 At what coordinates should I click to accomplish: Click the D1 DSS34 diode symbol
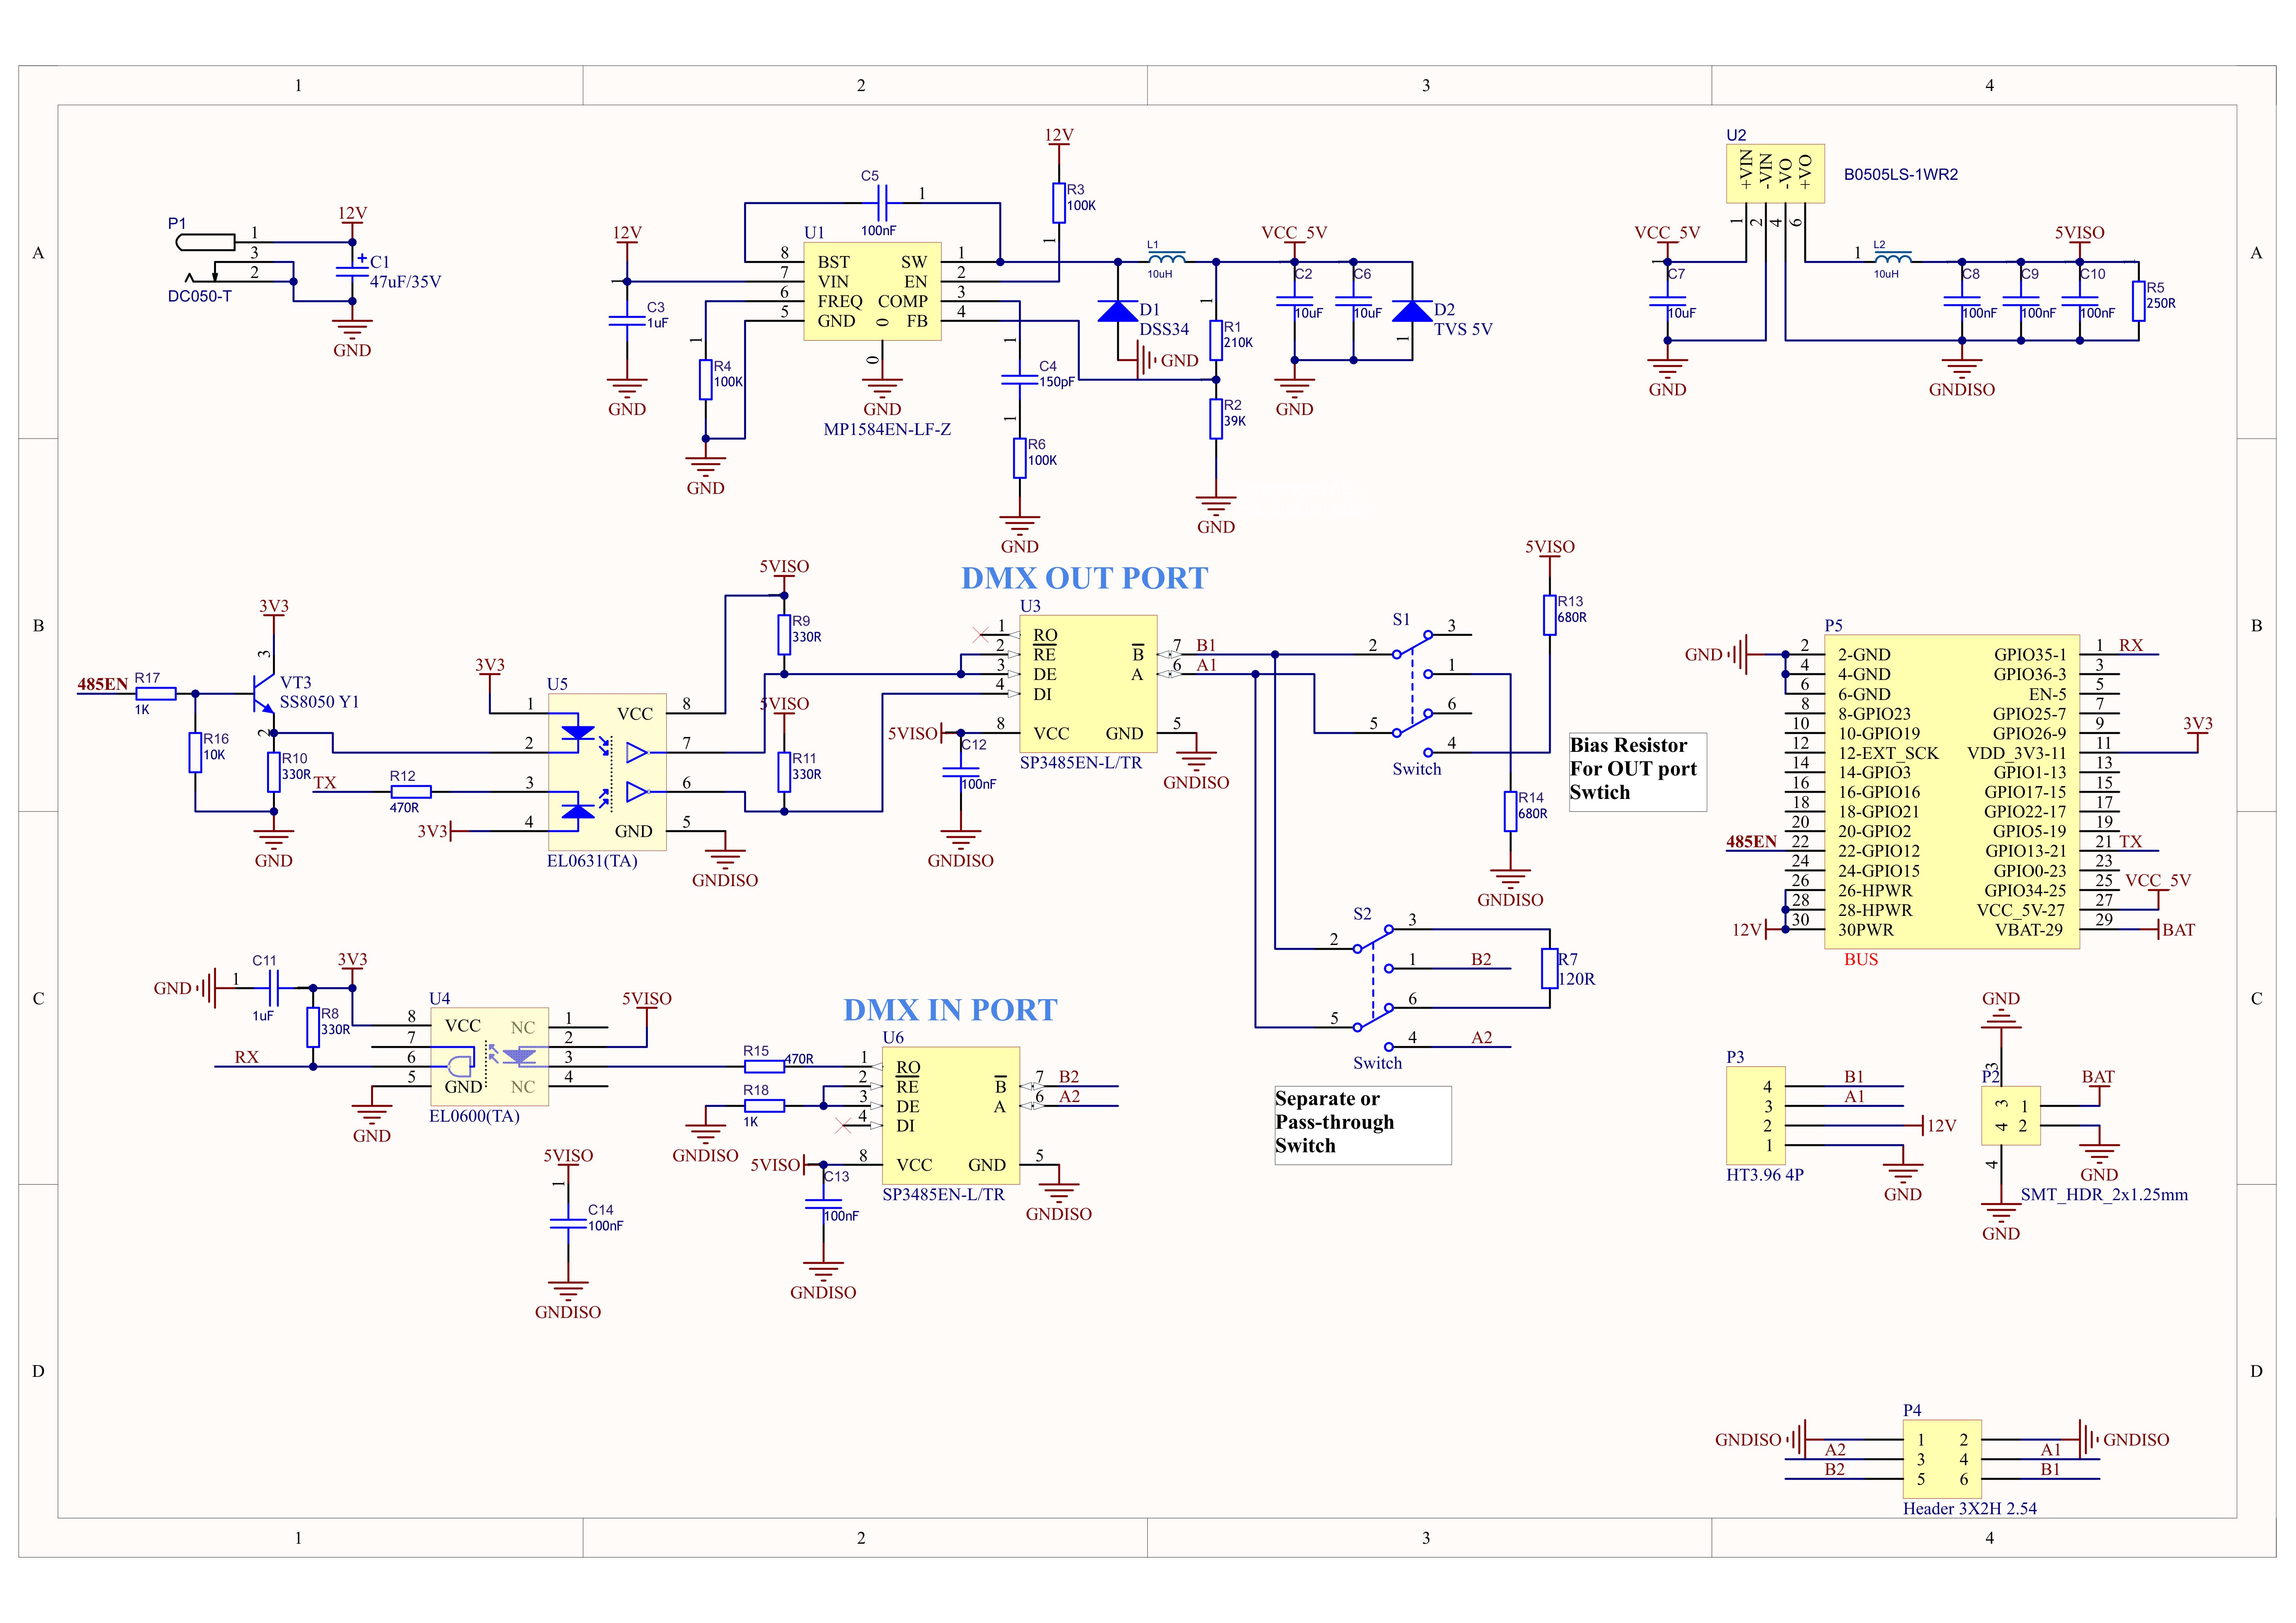point(1117,311)
